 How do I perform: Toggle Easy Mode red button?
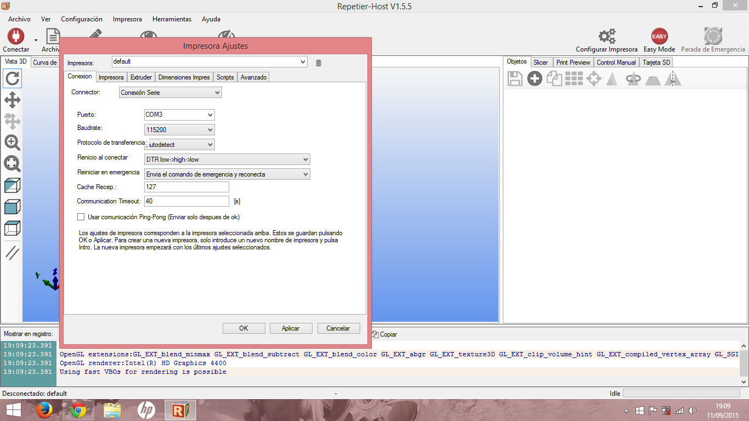pos(659,36)
